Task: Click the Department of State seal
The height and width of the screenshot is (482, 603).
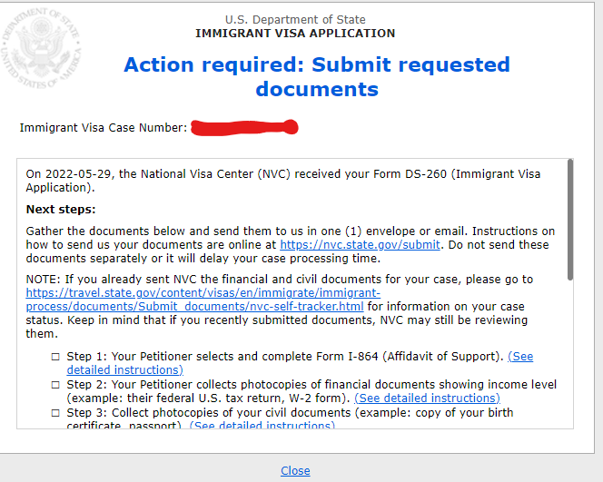Action: coord(41,48)
